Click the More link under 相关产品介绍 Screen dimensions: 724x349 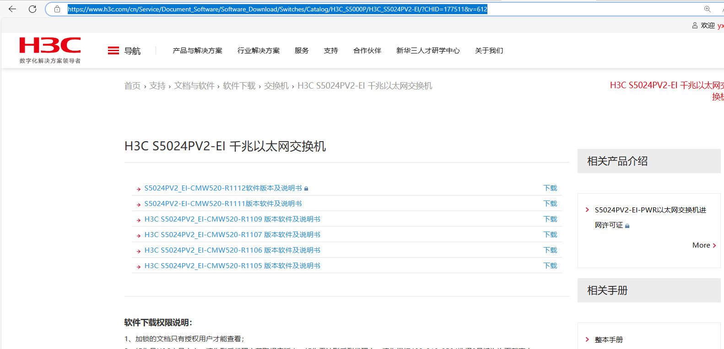pyautogui.click(x=704, y=245)
